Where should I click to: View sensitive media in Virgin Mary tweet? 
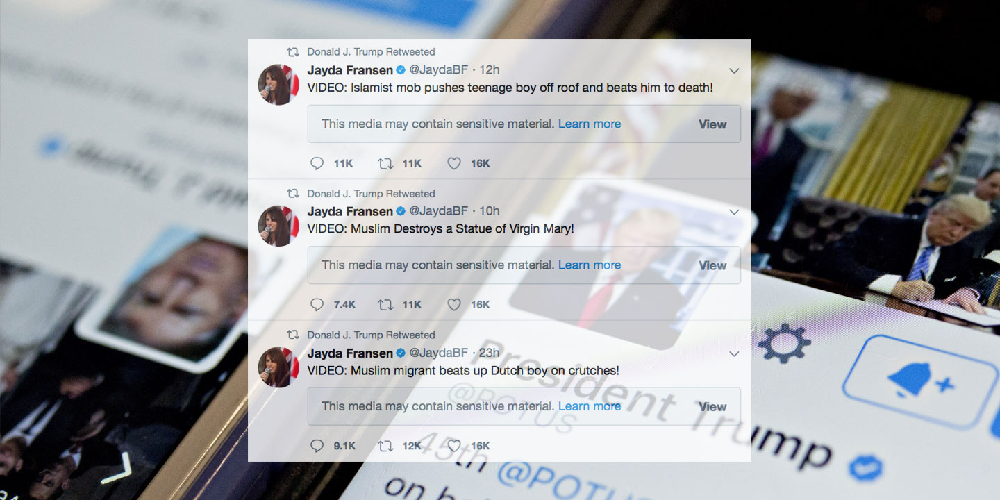(712, 265)
